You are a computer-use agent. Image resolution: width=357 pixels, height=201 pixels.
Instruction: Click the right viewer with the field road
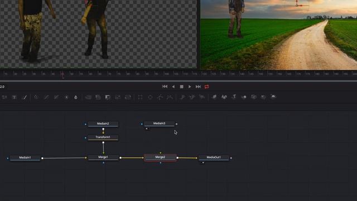coord(279,35)
